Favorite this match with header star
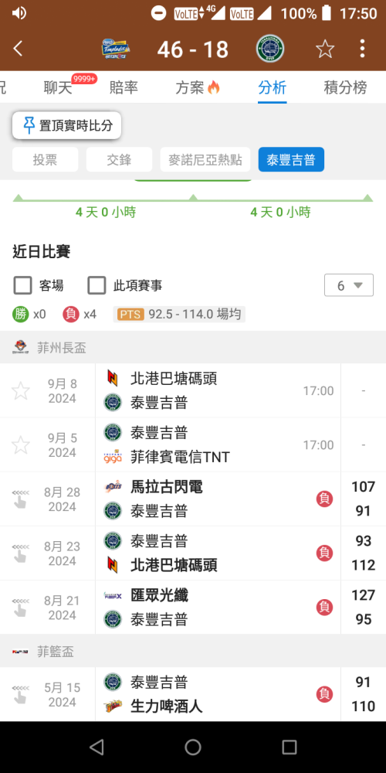This screenshot has width=386, height=773. [x=325, y=49]
